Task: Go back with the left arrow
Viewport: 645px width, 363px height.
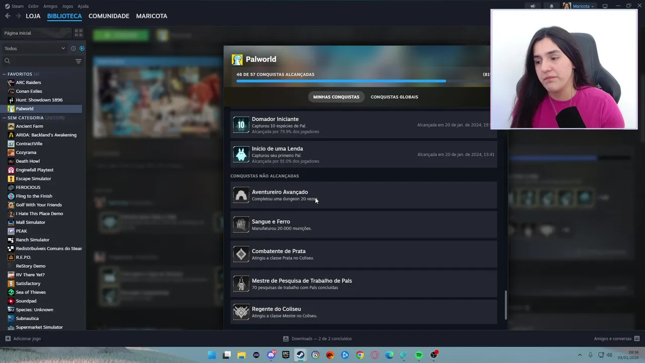Action: click(8, 16)
